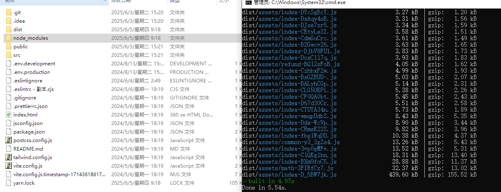Click the 'LOCK 文件' type cell
This screenshot has height=192, width=501.
(182, 183)
